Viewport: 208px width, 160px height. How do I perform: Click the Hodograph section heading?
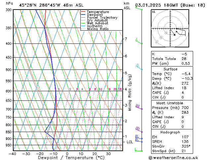170,132
